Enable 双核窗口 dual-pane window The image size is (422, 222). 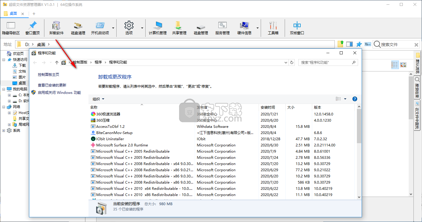click(x=297, y=28)
